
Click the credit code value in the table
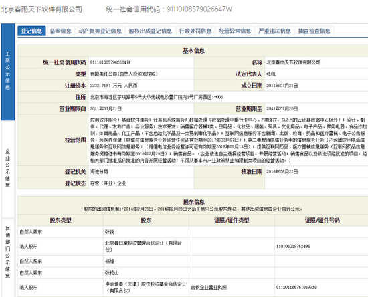pyautogui.click(x=110, y=62)
